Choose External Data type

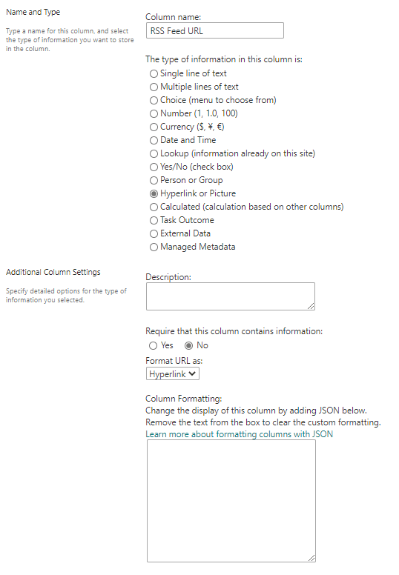[x=154, y=233]
